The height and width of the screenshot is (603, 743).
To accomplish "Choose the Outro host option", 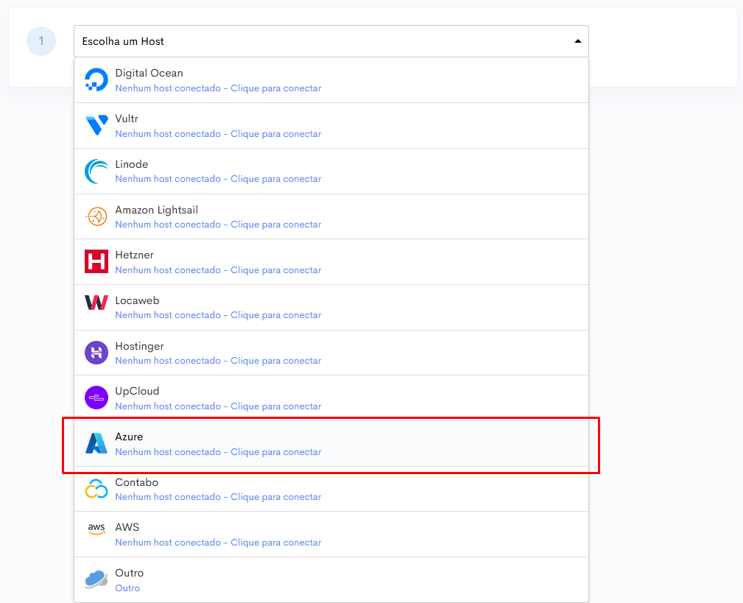I will (x=331, y=579).
